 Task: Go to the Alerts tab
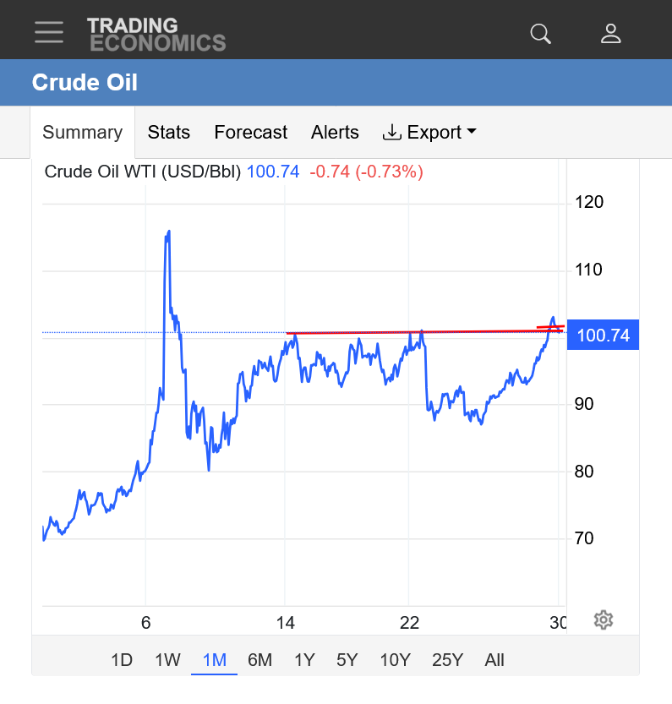click(335, 133)
